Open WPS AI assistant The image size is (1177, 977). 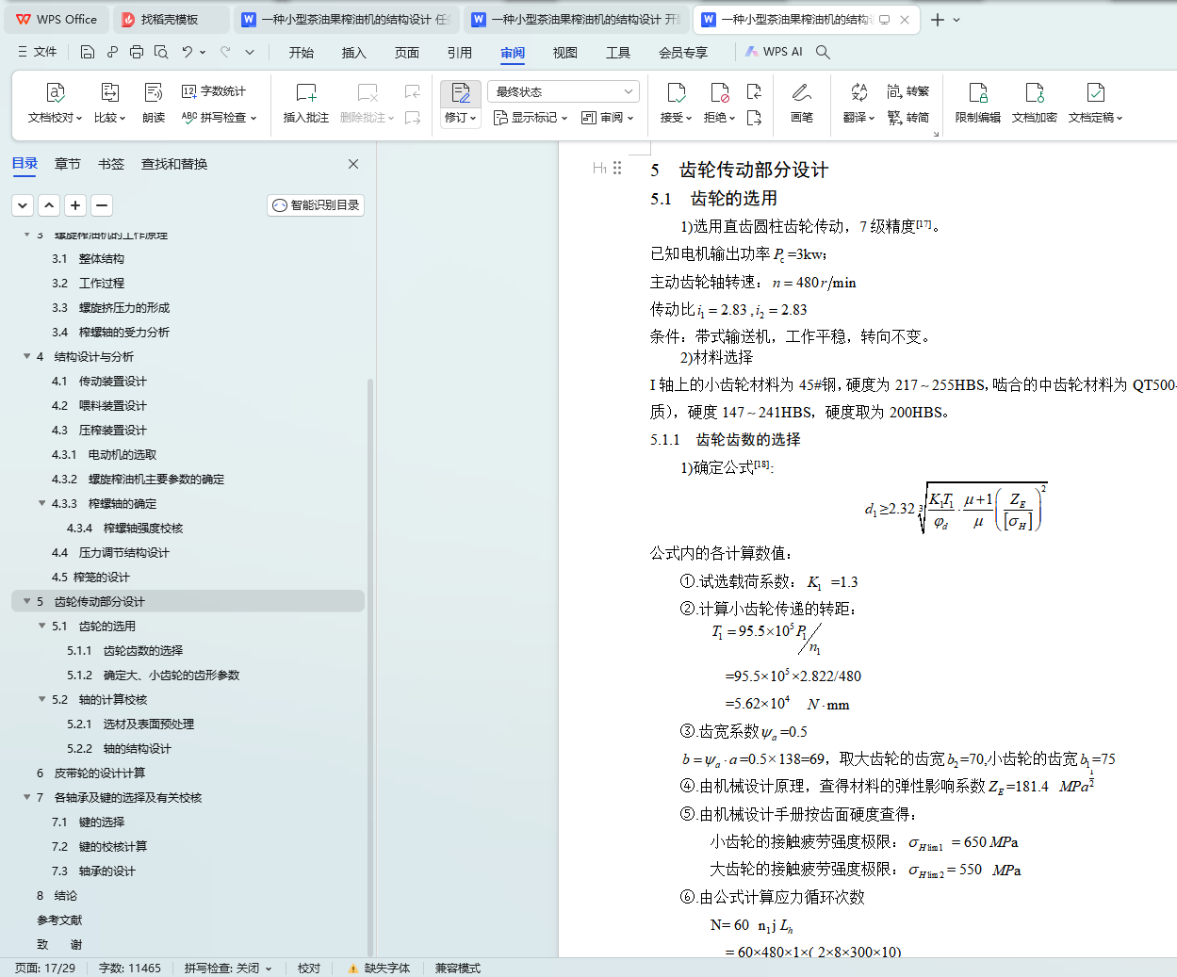click(x=775, y=52)
